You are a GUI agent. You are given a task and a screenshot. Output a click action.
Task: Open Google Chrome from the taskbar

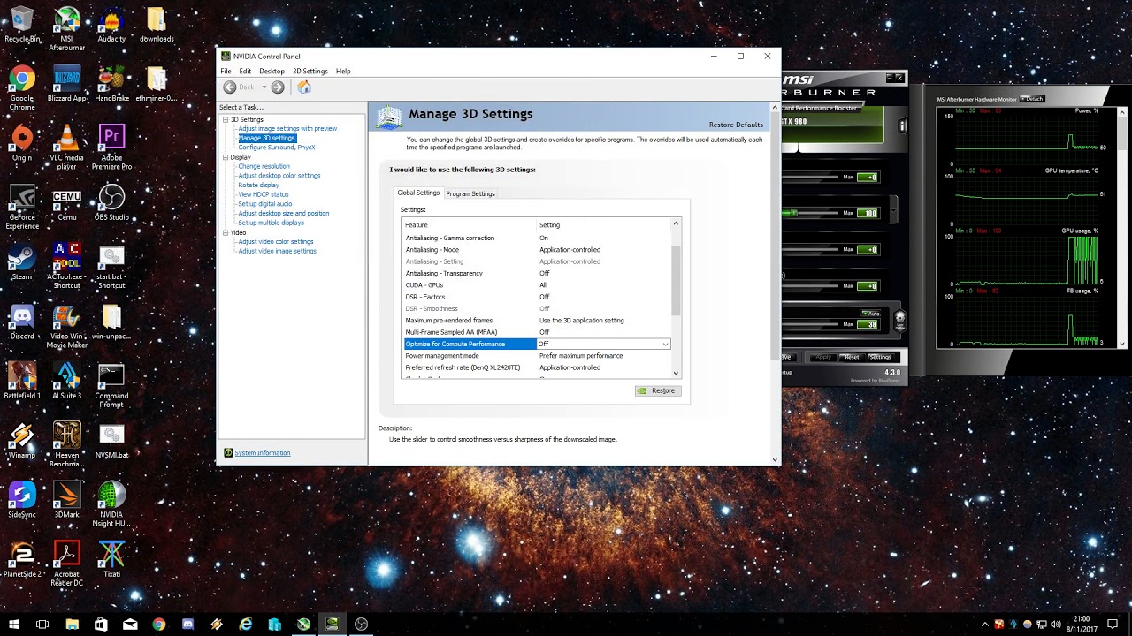(x=158, y=625)
